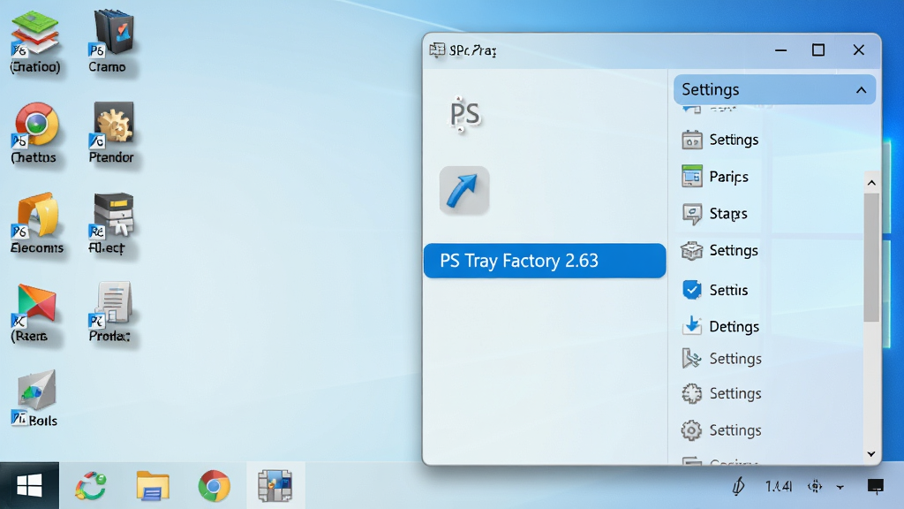Click the solid gear Settings icon
904x509 pixels.
(x=691, y=430)
